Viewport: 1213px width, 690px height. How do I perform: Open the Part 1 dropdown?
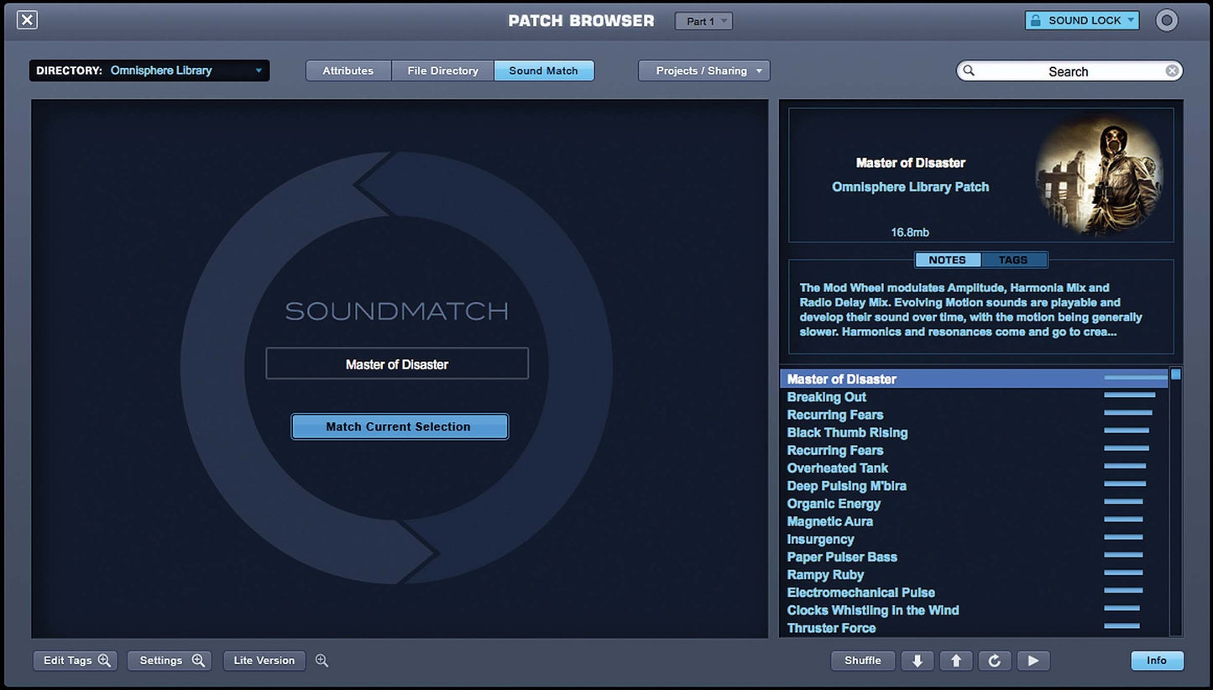pyautogui.click(x=703, y=21)
